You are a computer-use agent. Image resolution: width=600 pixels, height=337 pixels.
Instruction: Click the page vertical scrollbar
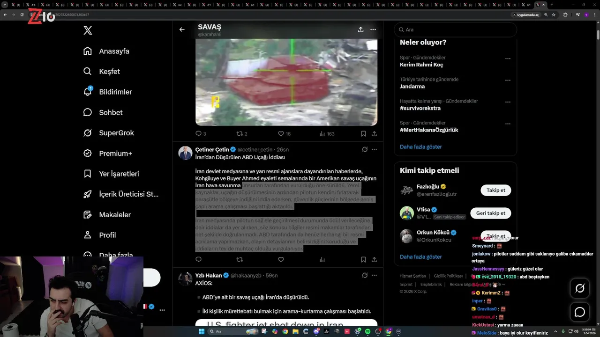598,35
